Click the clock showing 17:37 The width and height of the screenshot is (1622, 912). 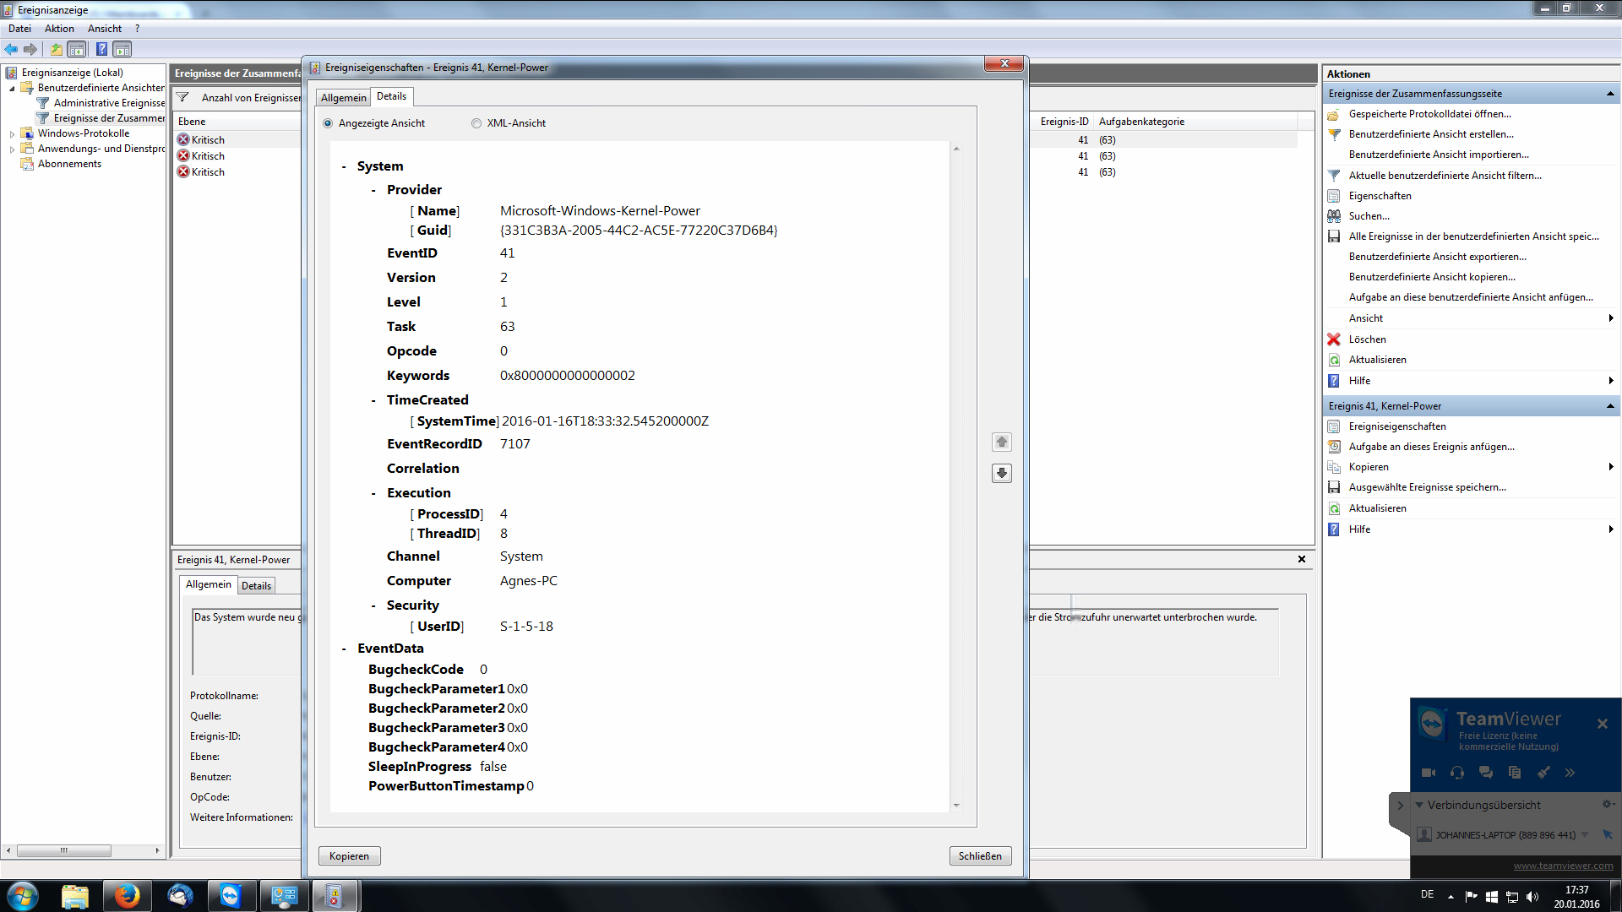[x=1576, y=890]
